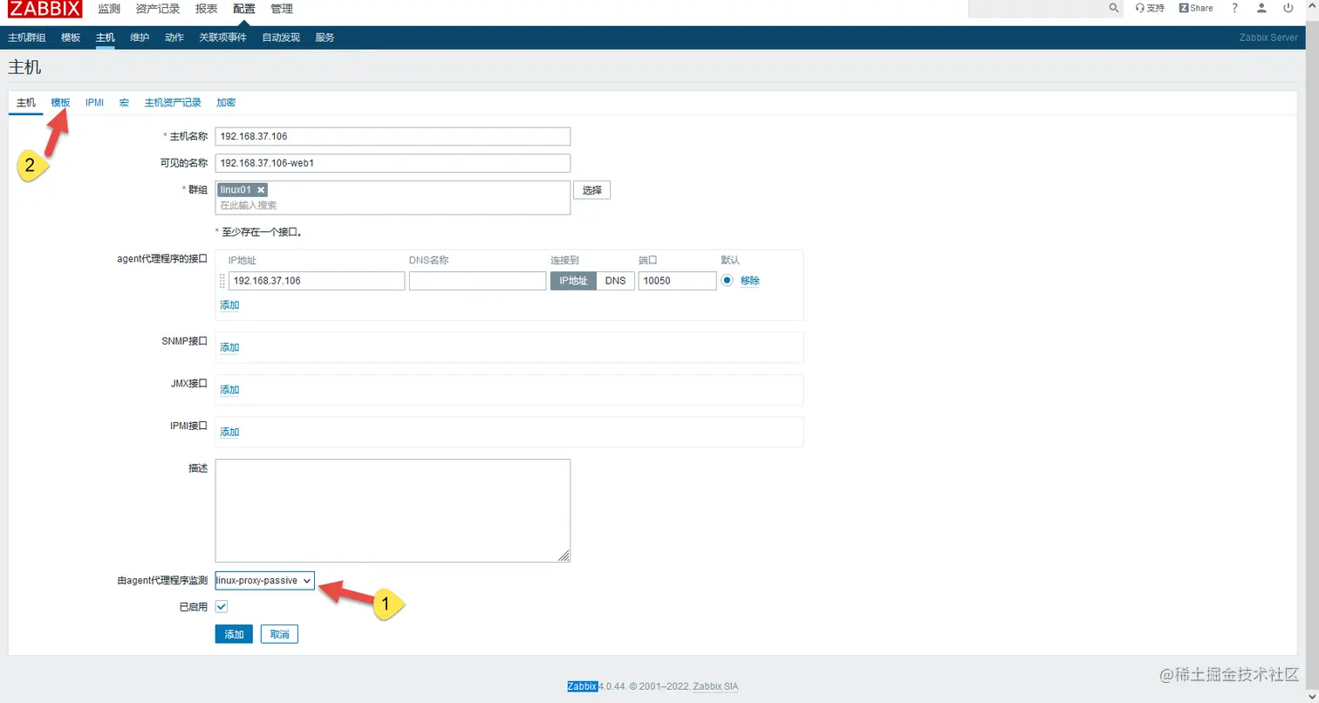Viewport: 1319px width, 703px height.
Task: Go to 主机群组 submenu
Action: click(26, 38)
